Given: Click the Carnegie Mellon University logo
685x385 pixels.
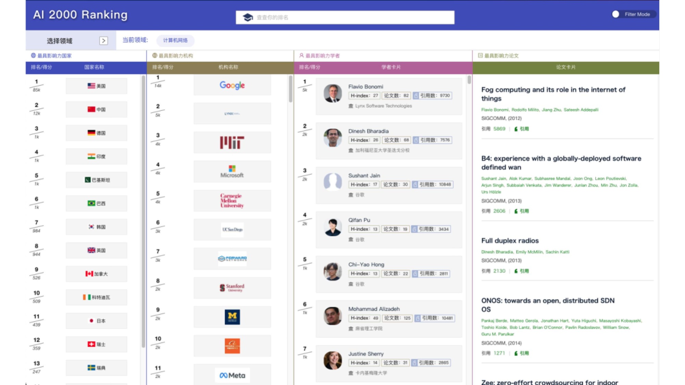Looking at the screenshot, I should click(x=232, y=201).
